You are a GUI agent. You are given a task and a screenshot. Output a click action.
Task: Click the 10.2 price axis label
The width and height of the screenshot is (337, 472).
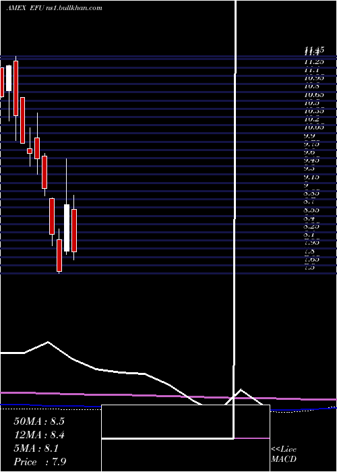(311, 119)
